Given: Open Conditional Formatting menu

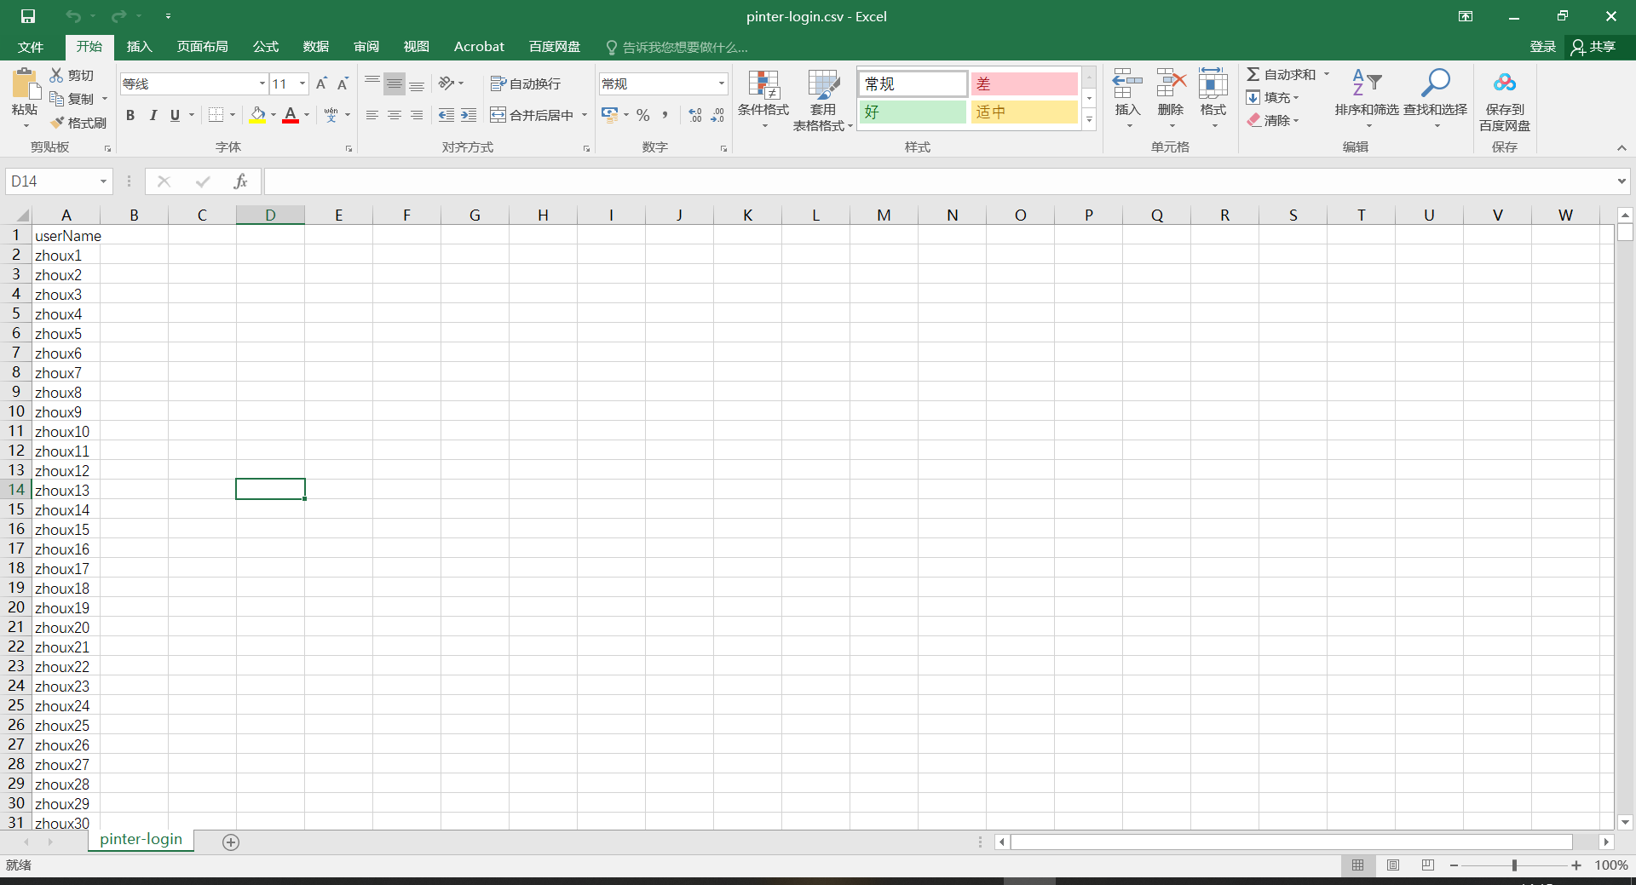Looking at the screenshot, I should coord(763,100).
